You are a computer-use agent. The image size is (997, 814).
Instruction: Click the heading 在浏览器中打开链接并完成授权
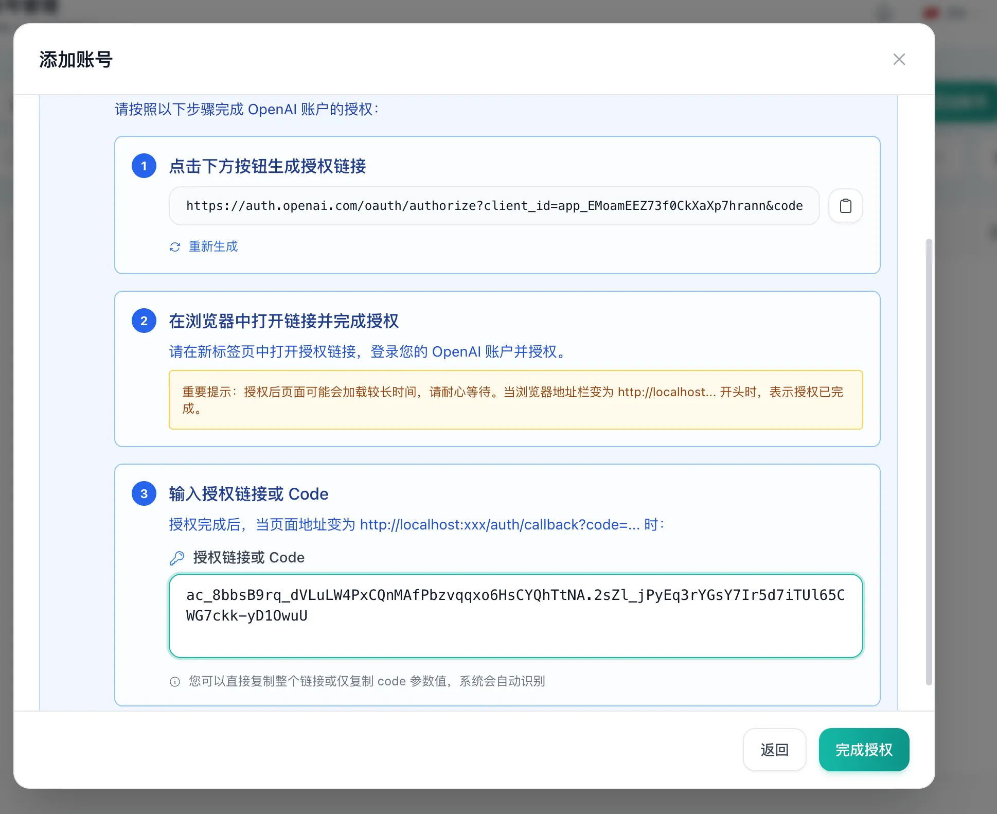coord(283,321)
